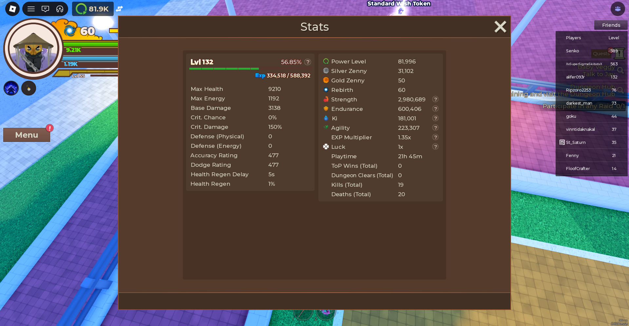Click the Kills (Total) label
This screenshot has width=629, height=326.
coord(347,185)
